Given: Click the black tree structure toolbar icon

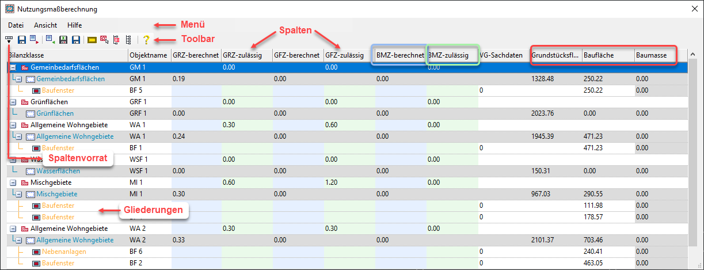Looking at the screenshot, I should pos(128,40).
